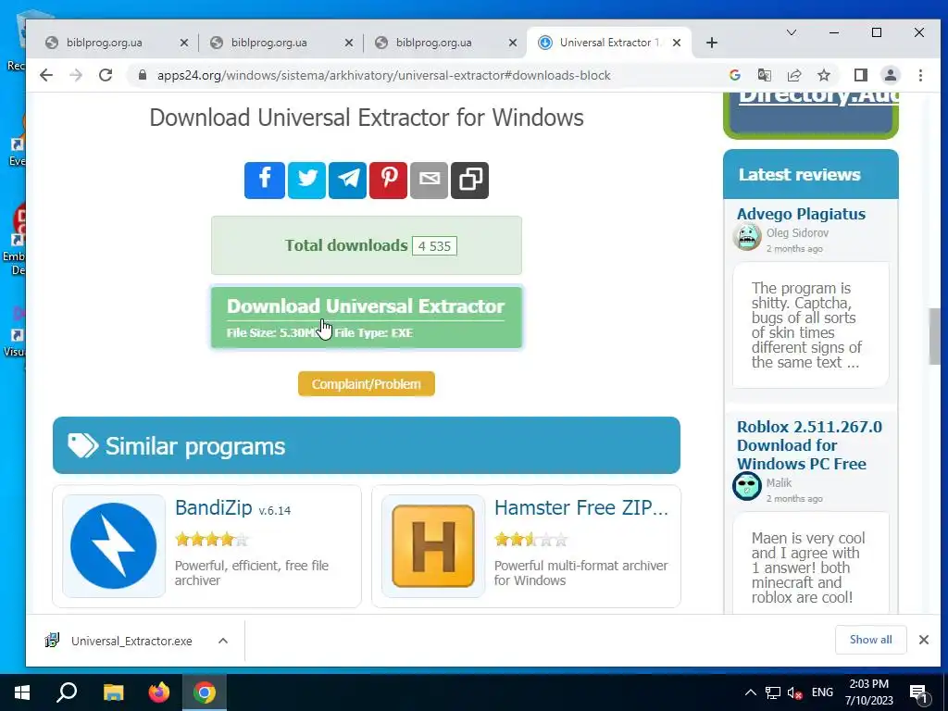Image resolution: width=948 pixels, height=711 pixels.
Task: Click BandiZip lightning logo
Action: (114, 545)
